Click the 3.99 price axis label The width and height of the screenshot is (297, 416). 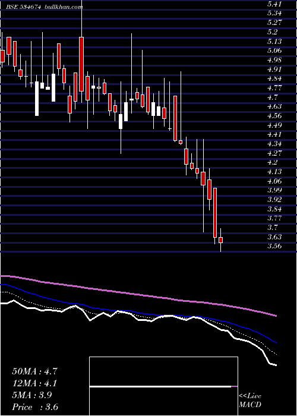point(274,191)
